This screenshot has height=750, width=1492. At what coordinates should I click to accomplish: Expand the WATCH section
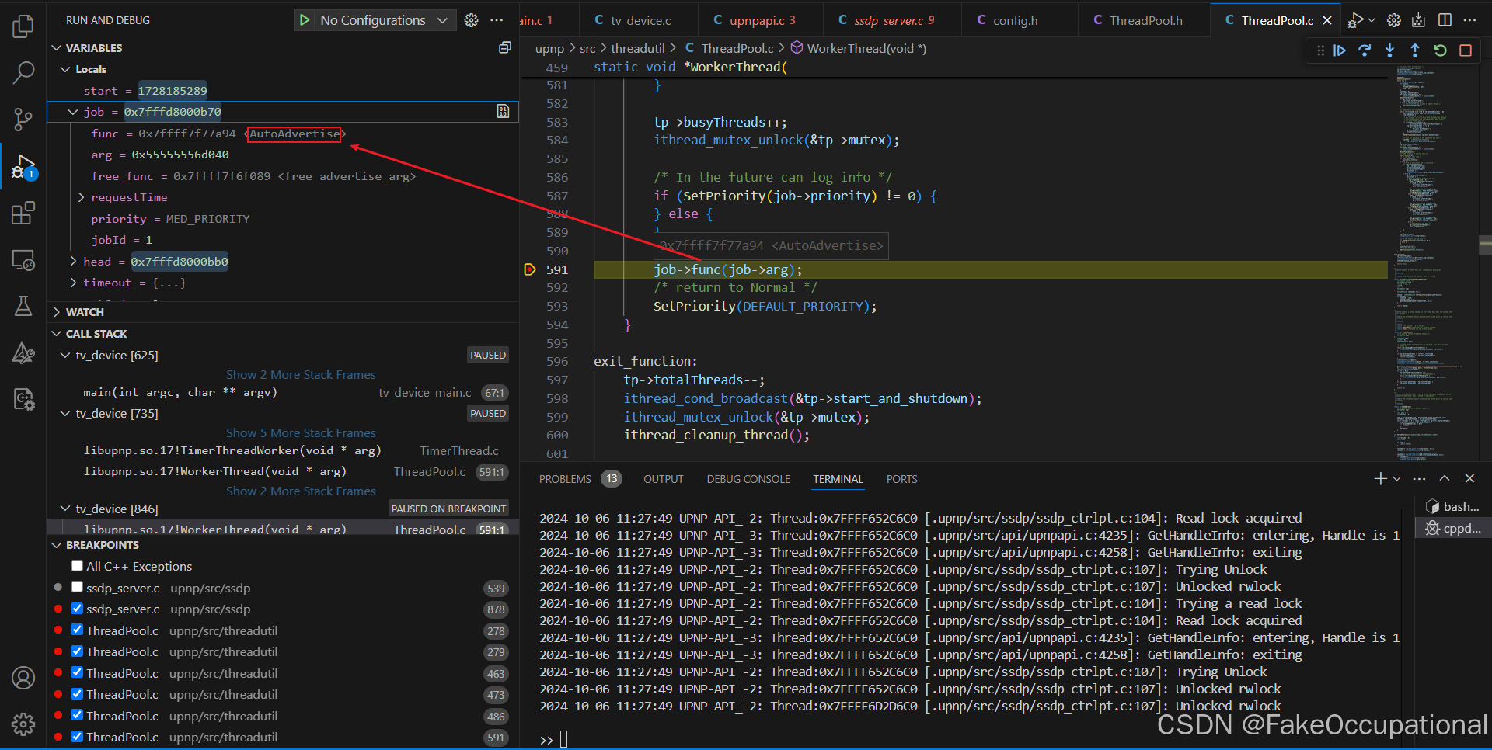tap(57, 312)
